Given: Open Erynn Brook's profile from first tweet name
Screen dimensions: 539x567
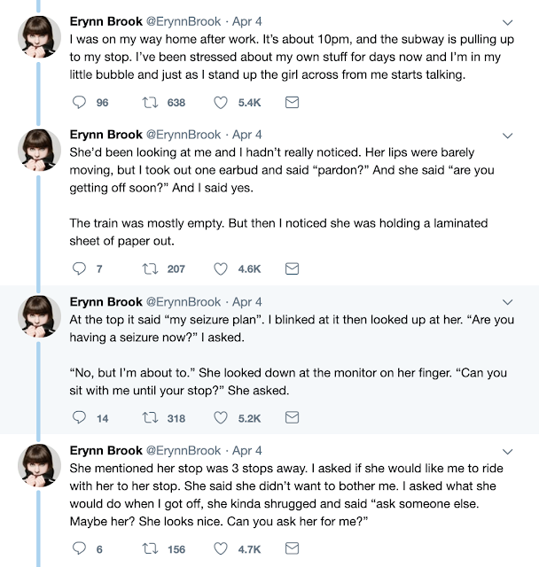Looking at the screenshot, I should pos(105,20).
